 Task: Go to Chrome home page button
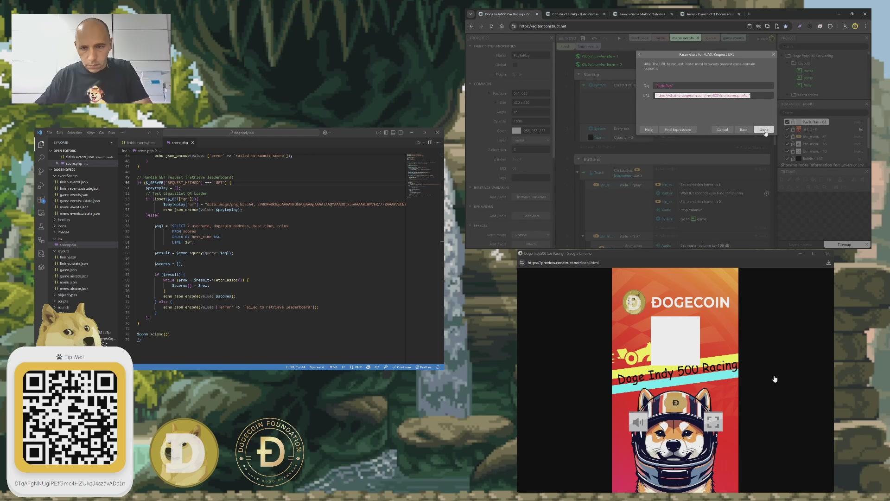pos(502,26)
